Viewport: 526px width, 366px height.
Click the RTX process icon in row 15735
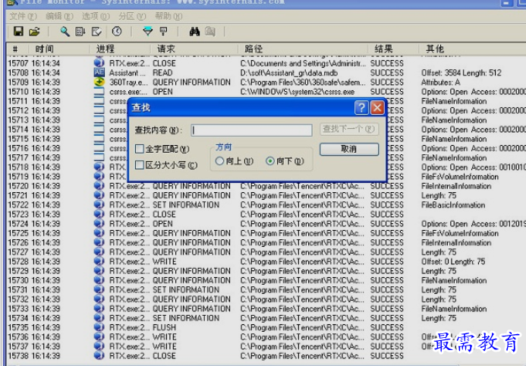99,327
